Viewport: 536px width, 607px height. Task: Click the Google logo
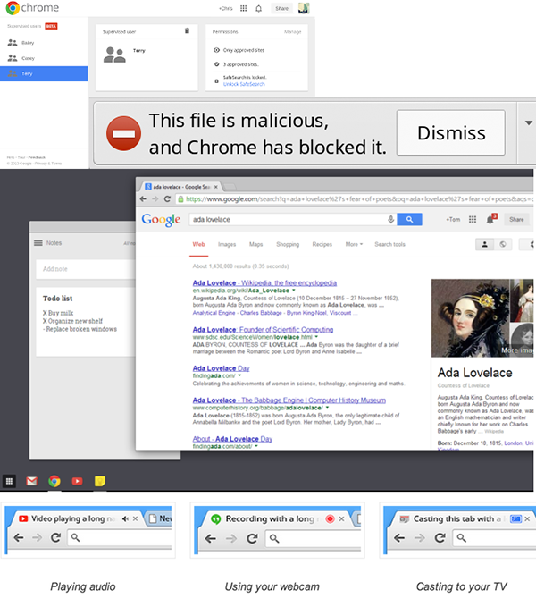[x=161, y=220]
